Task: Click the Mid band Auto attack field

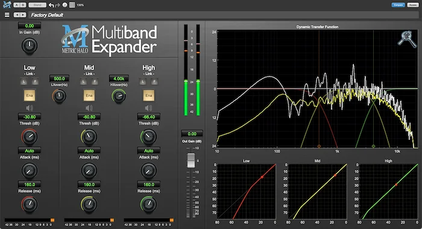Action: [x=89, y=151]
